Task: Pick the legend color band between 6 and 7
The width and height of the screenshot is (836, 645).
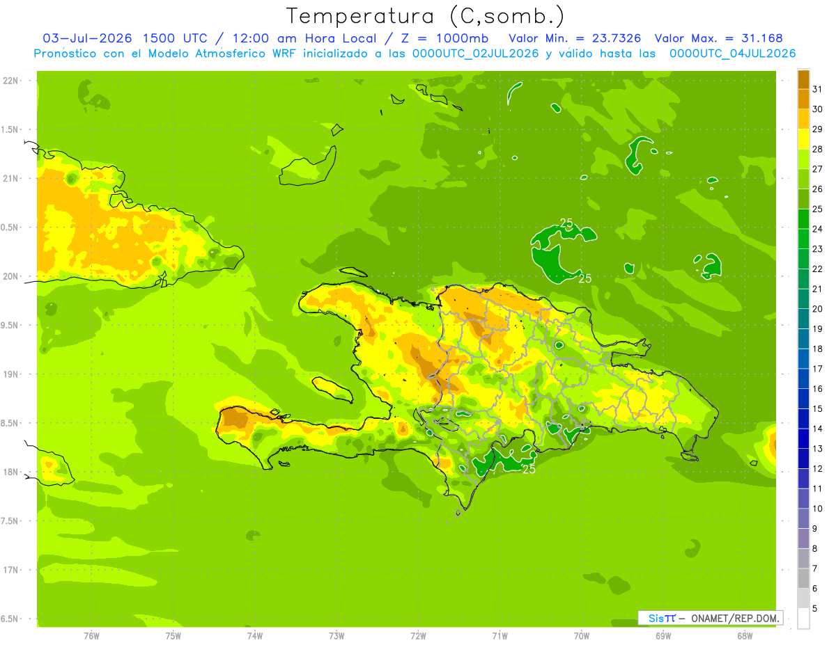Action: click(803, 578)
